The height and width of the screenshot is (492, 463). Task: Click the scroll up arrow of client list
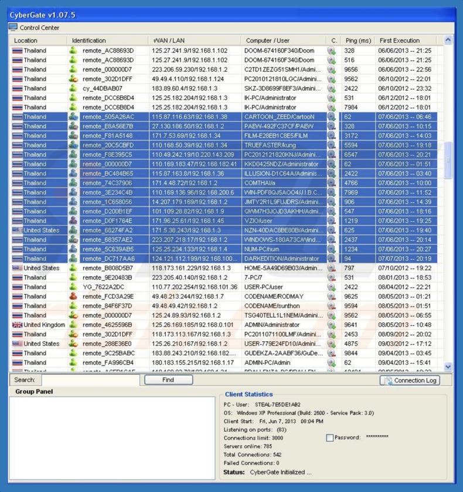(x=448, y=40)
